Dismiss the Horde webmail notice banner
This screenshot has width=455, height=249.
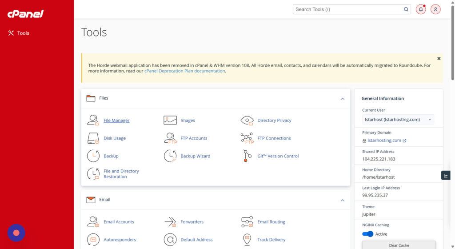coord(439,59)
